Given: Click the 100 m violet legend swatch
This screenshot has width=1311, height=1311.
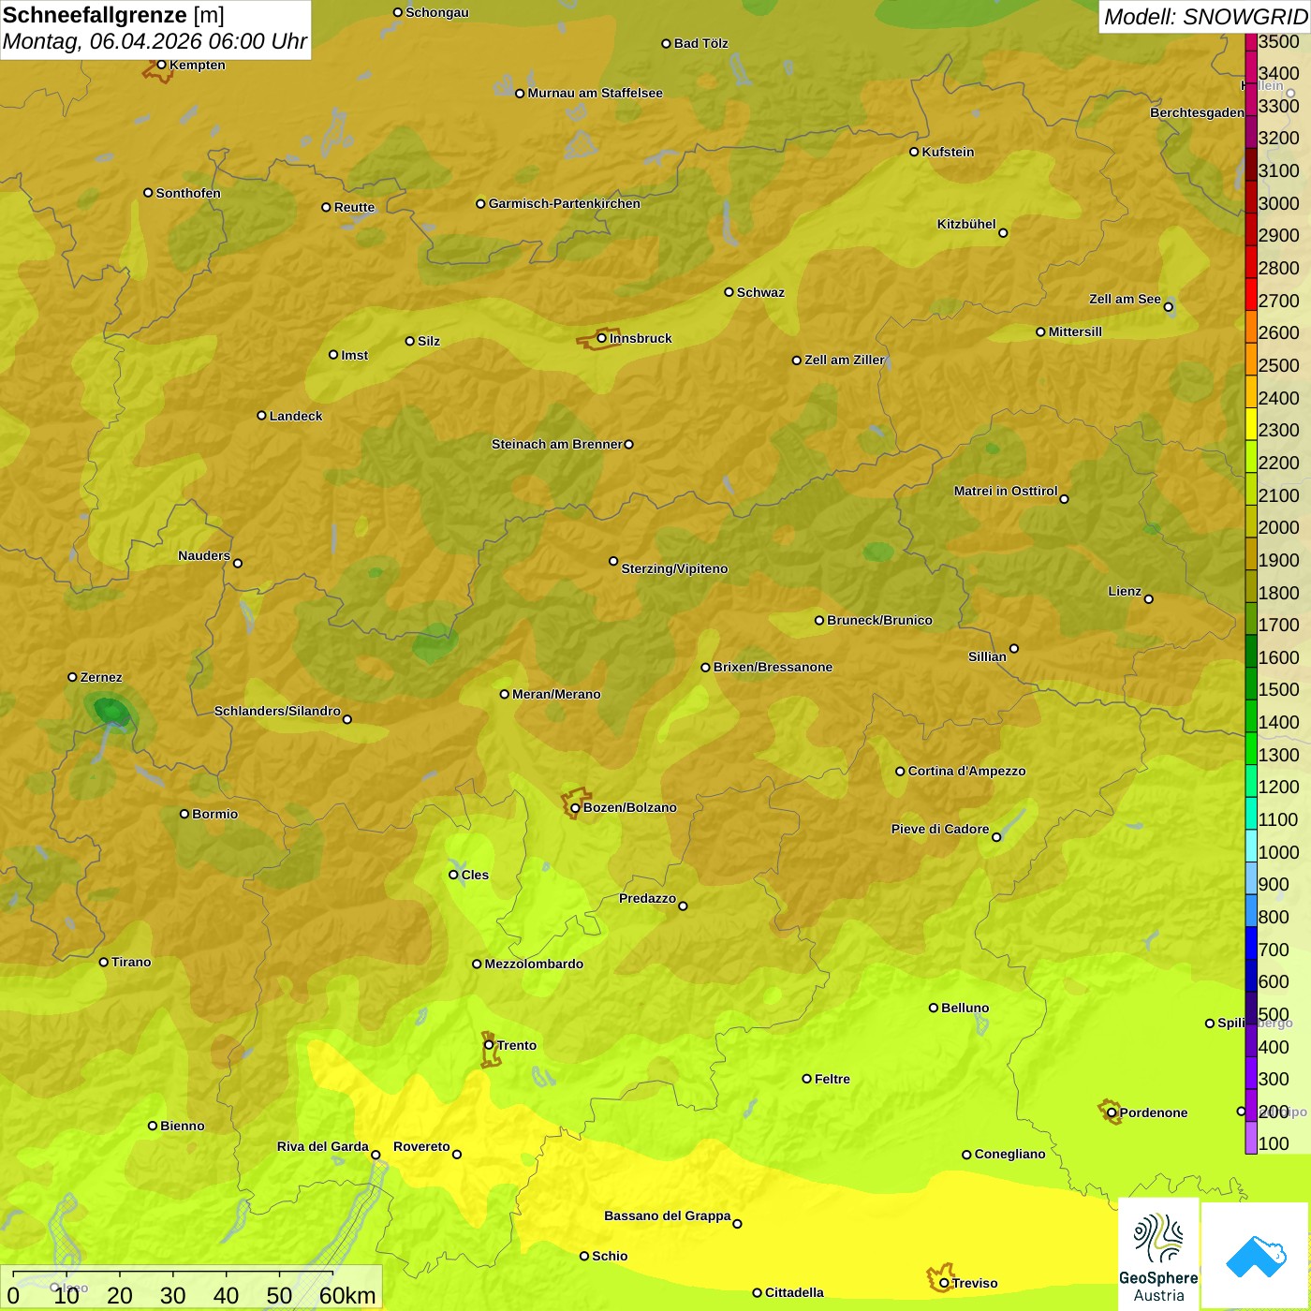Looking at the screenshot, I should click(x=1251, y=1138).
